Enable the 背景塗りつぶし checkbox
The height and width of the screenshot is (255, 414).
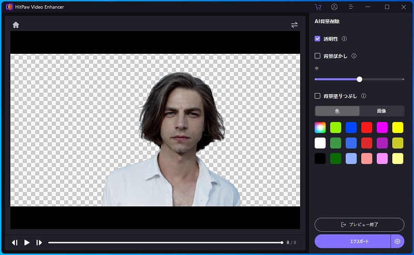318,96
